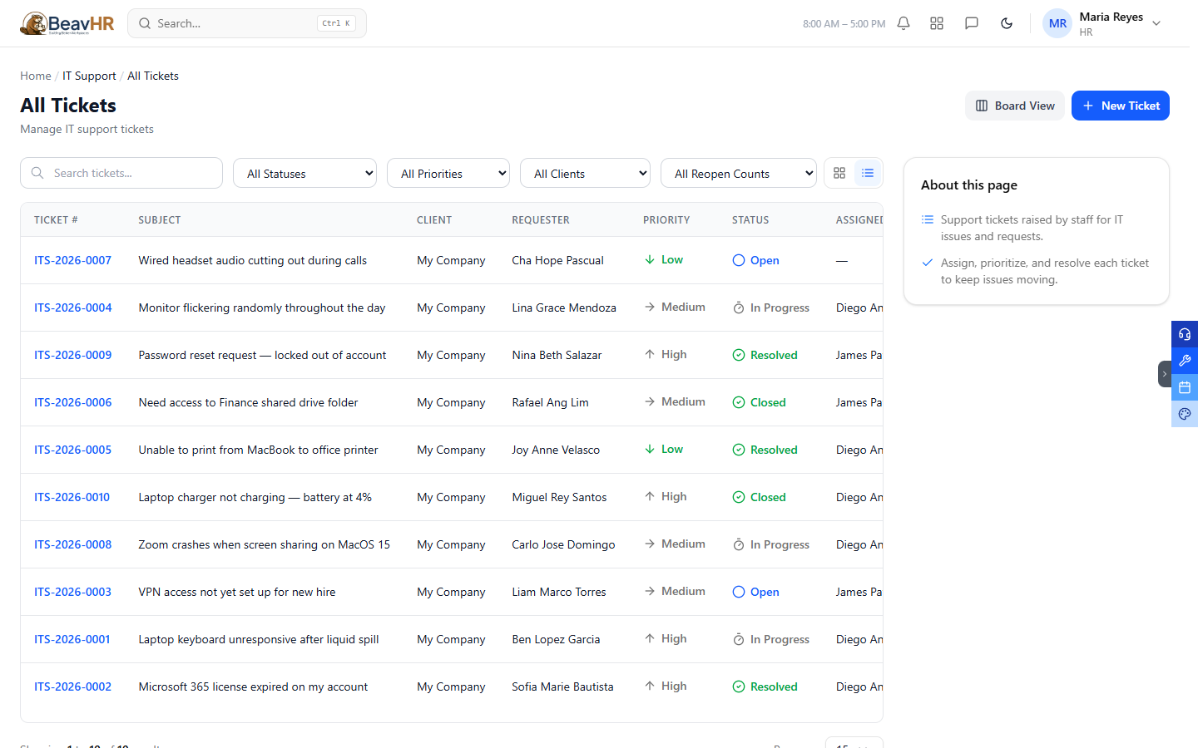Viewport: 1198px width, 748px height.
Task: Select subject 'Wired headset audio cutting out during calls'
Action: point(252,260)
